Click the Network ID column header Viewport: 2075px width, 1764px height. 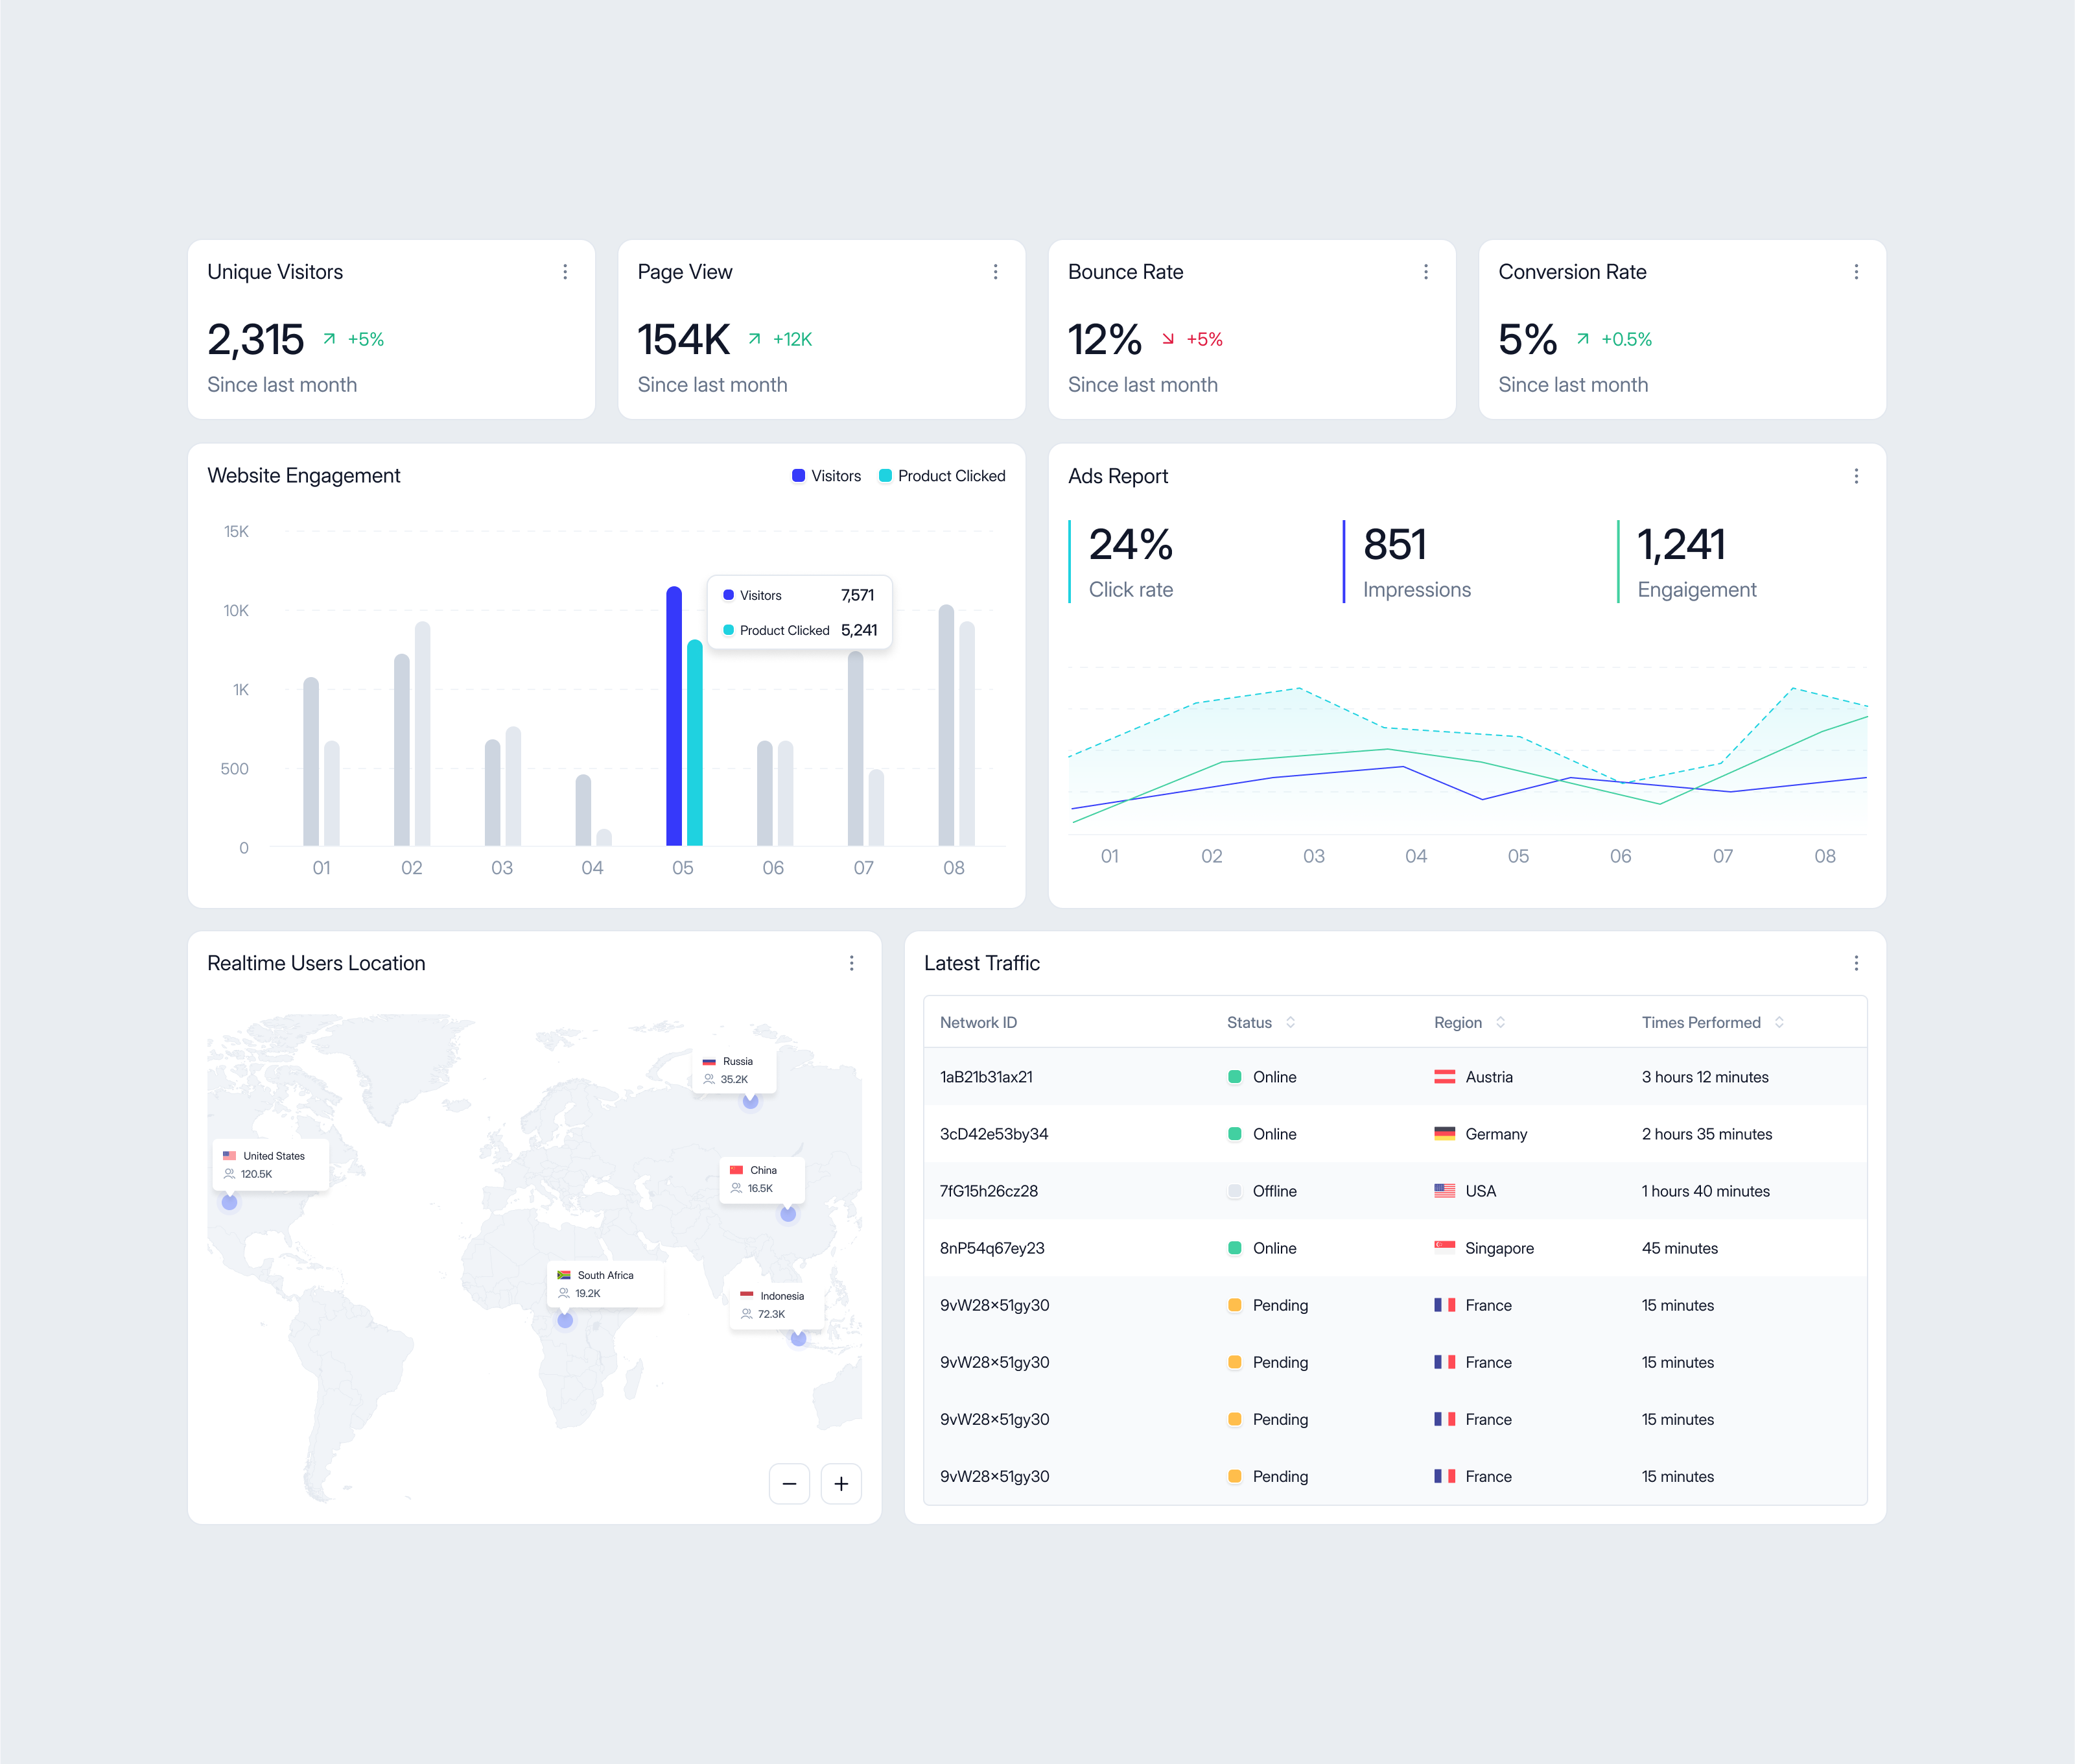978,1022
